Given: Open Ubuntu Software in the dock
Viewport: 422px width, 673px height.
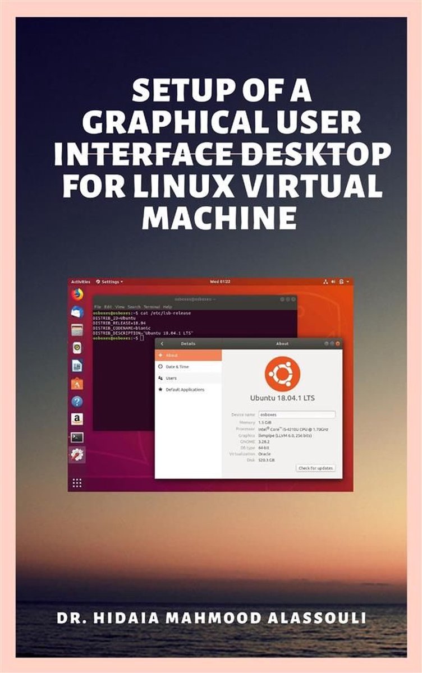Looking at the screenshot, I should coord(77,384).
